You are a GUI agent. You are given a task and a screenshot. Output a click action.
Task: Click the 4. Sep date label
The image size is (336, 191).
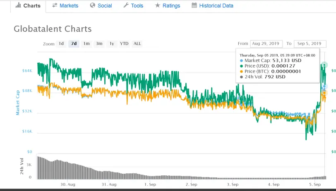click(x=274, y=184)
